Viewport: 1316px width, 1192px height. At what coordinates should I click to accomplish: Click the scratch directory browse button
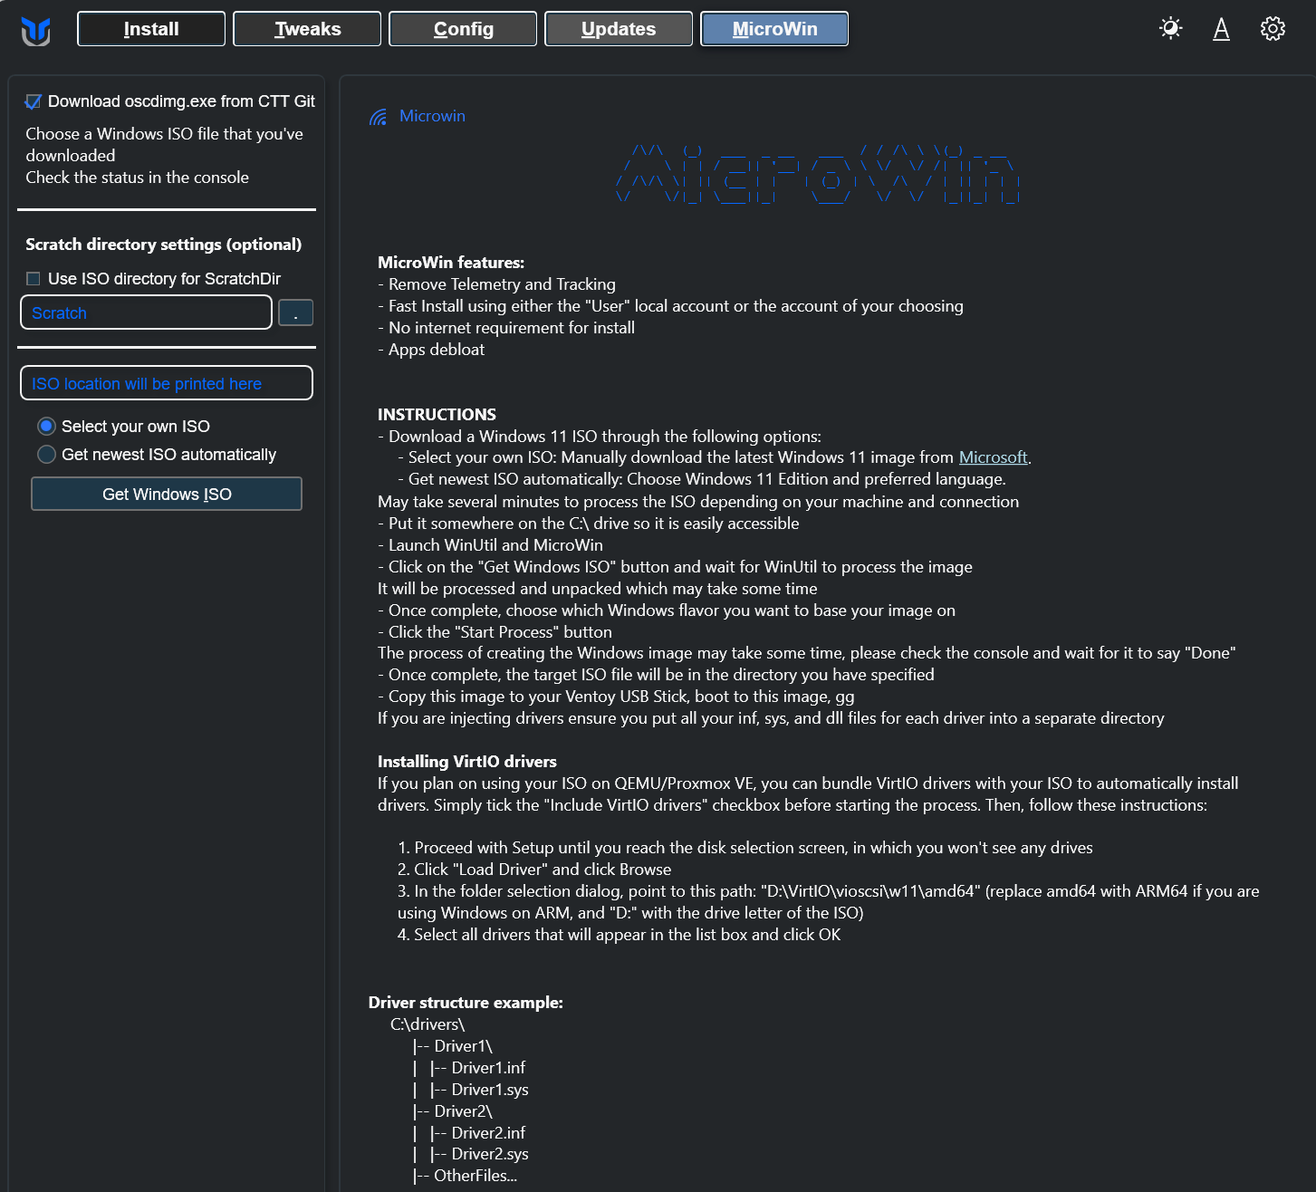pos(295,312)
